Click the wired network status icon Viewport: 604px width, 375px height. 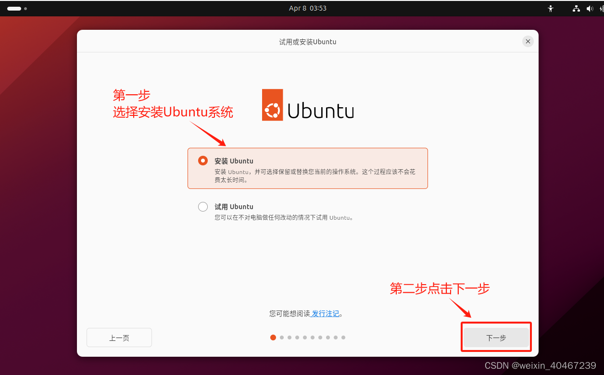[576, 8]
